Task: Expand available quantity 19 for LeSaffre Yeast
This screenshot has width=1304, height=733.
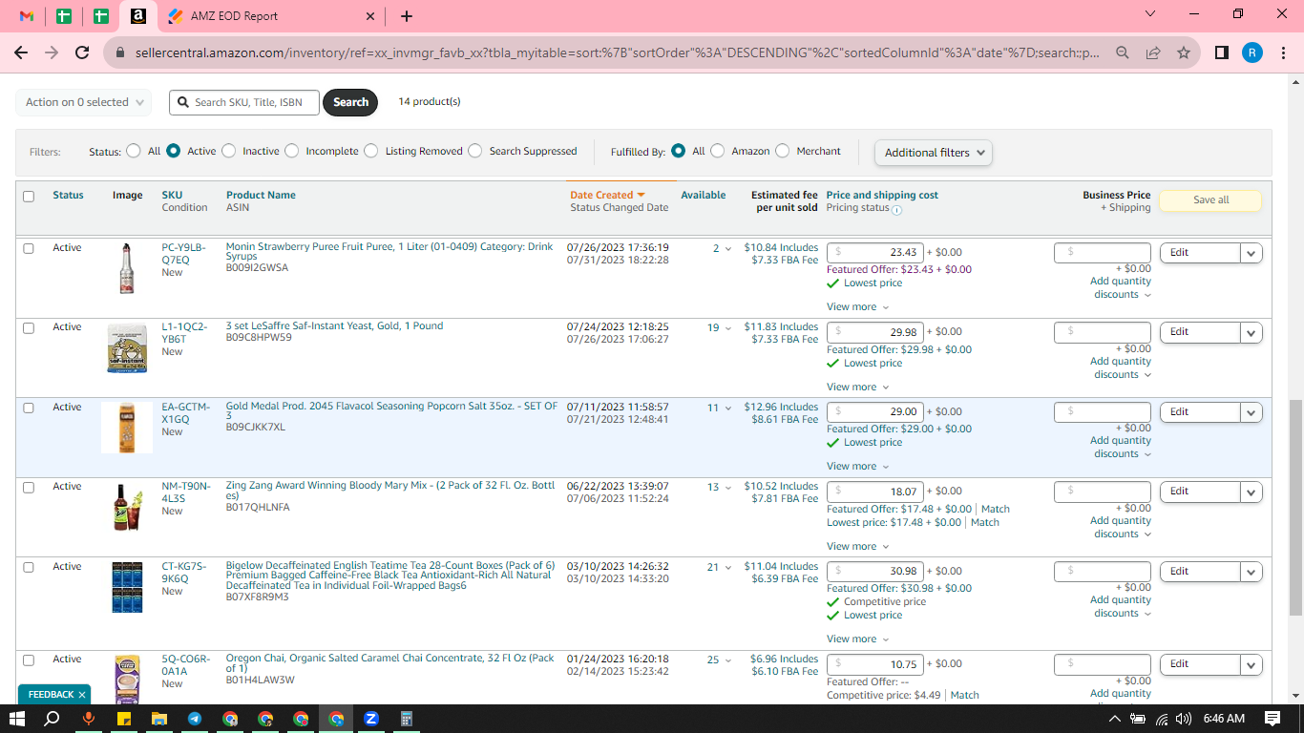Action: coord(719,328)
